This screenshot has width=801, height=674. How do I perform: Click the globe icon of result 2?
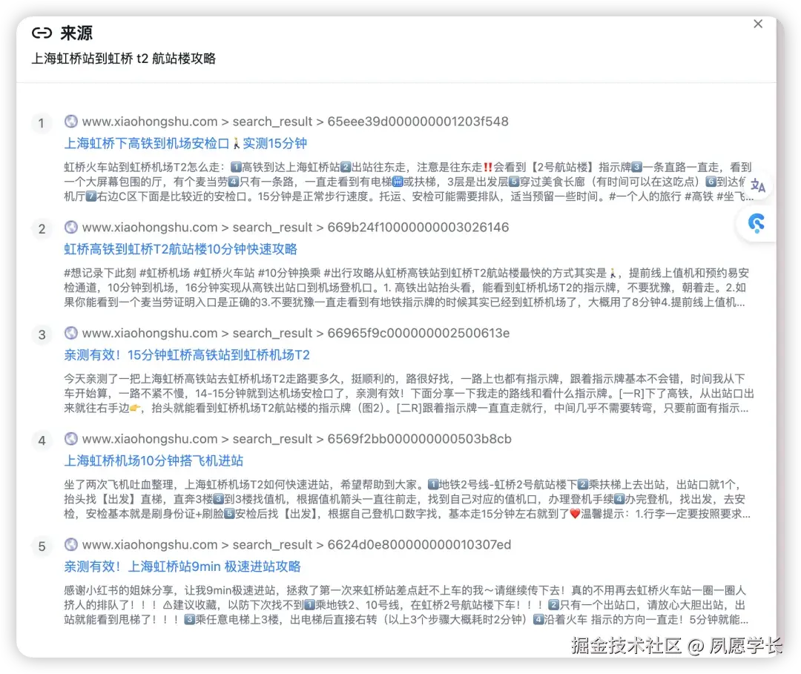pyautogui.click(x=71, y=228)
